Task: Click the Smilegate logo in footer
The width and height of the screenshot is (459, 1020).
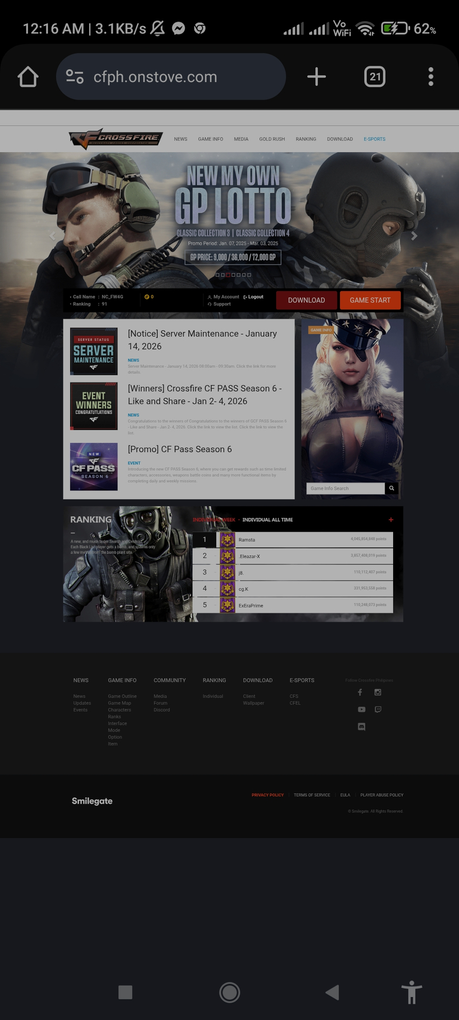Action: [x=92, y=801]
